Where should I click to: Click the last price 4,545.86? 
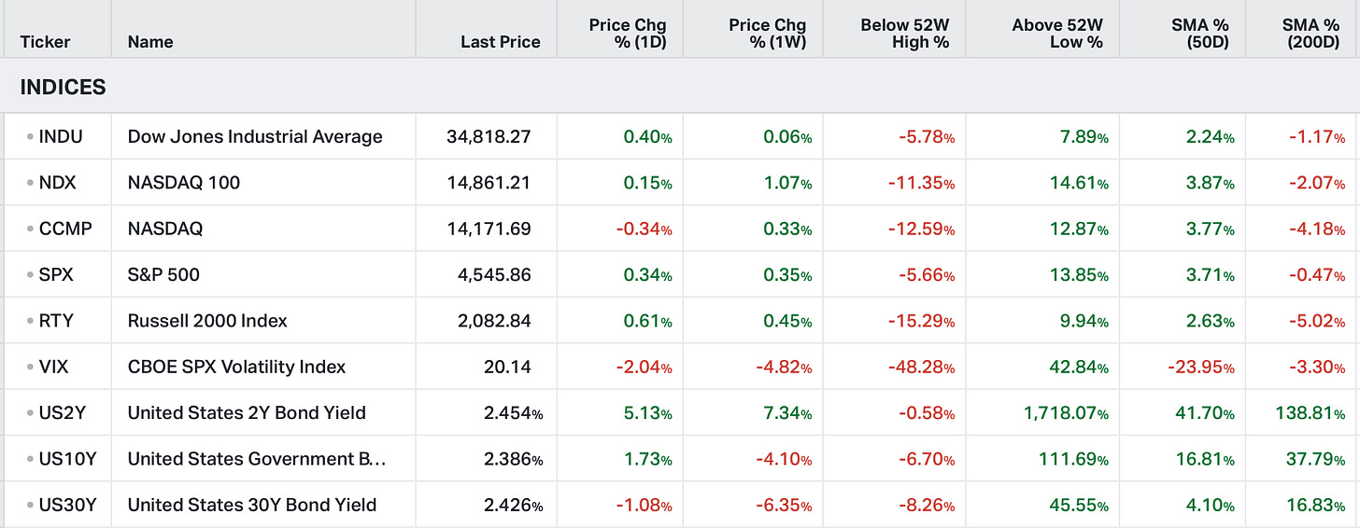493,275
